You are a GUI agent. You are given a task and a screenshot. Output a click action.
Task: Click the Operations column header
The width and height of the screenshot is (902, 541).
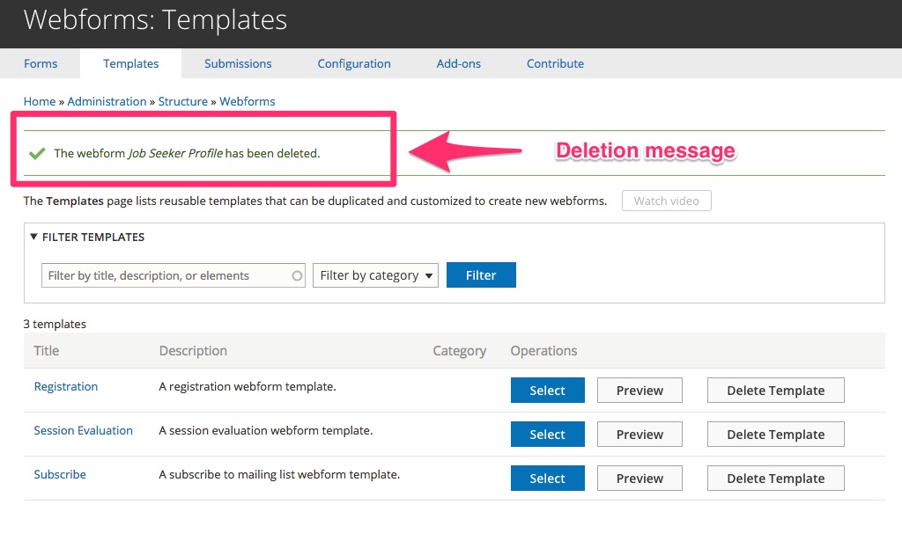point(543,351)
